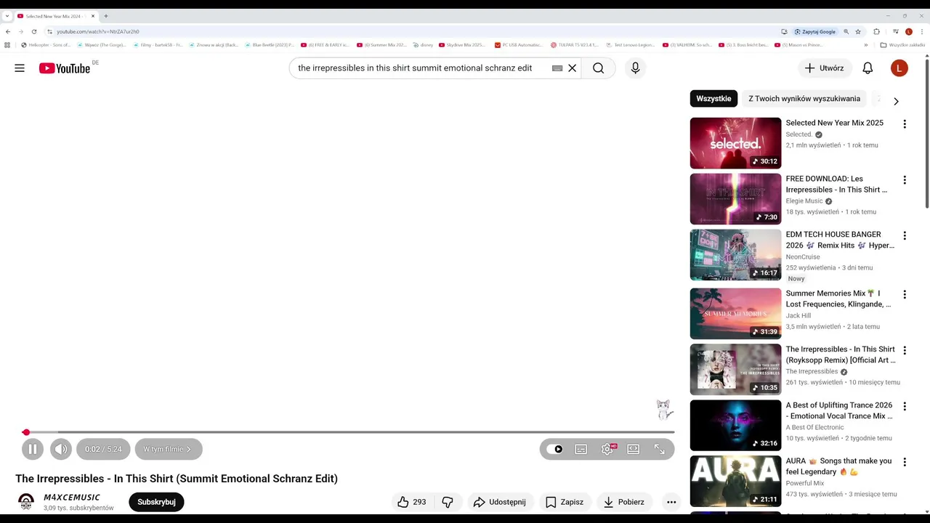Click 'Zapytaj Google' in address bar
Image resolution: width=930 pixels, height=523 pixels.
pos(815,32)
